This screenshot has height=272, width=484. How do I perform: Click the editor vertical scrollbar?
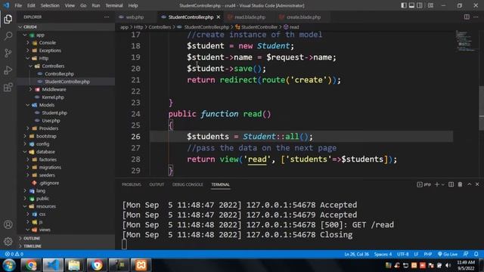[481, 104]
